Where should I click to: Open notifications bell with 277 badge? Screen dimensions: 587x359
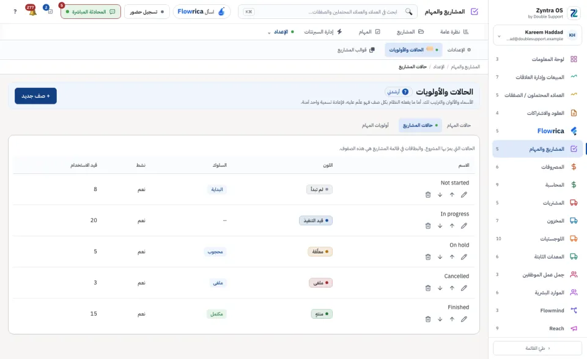pyautogui.click(x=32, y=11)
